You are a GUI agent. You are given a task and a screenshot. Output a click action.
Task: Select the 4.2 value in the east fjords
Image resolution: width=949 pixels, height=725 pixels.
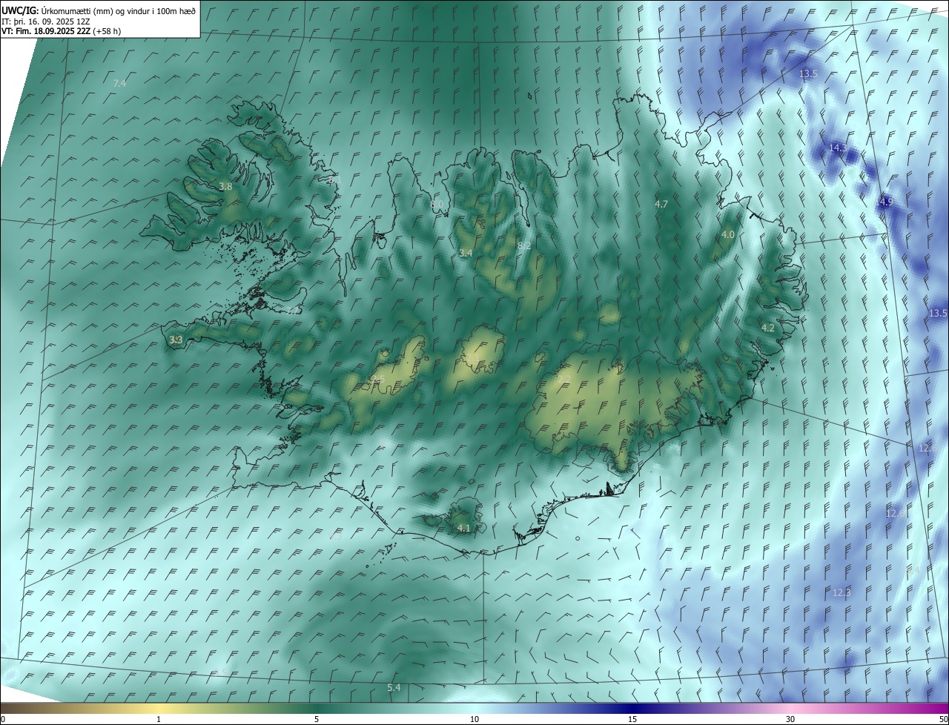tap(768, 328)
